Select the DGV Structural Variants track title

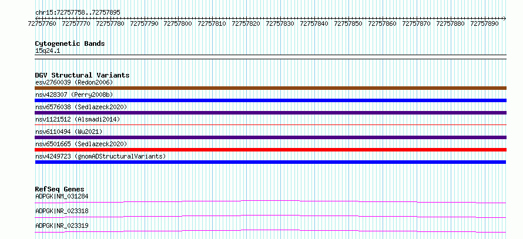(x=82, y=75)
